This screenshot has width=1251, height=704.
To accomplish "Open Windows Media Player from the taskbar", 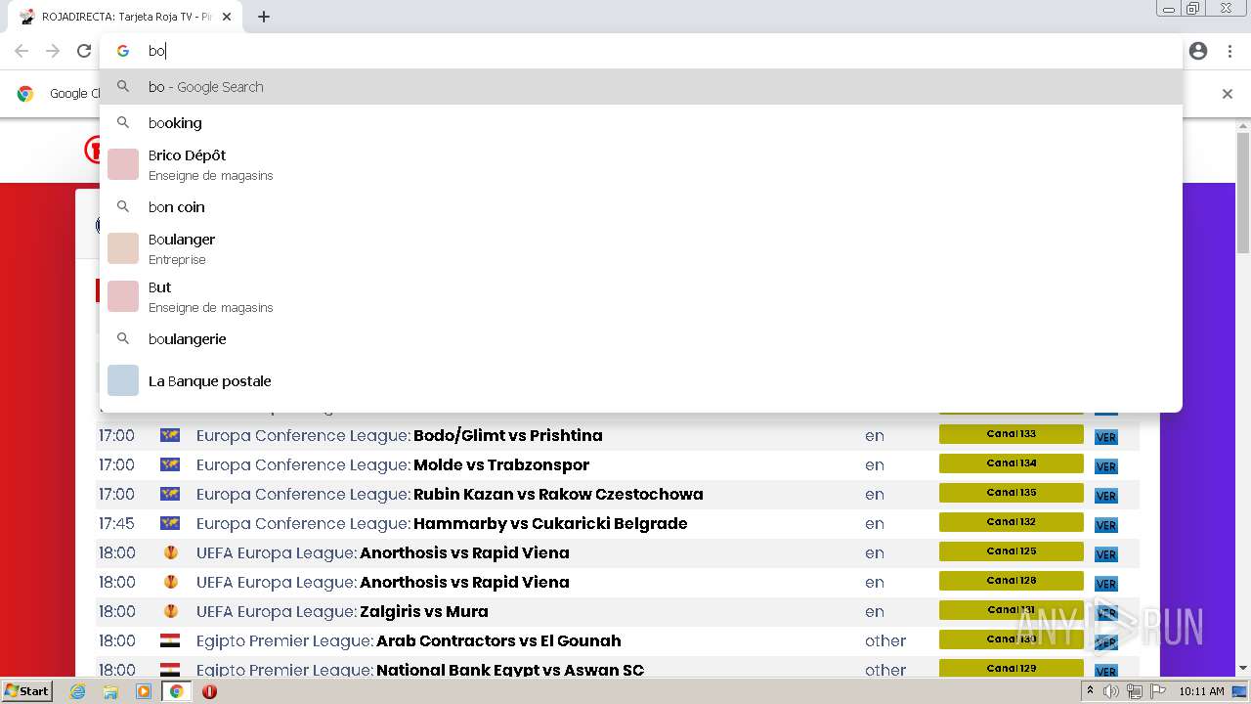I will point(144,691).
